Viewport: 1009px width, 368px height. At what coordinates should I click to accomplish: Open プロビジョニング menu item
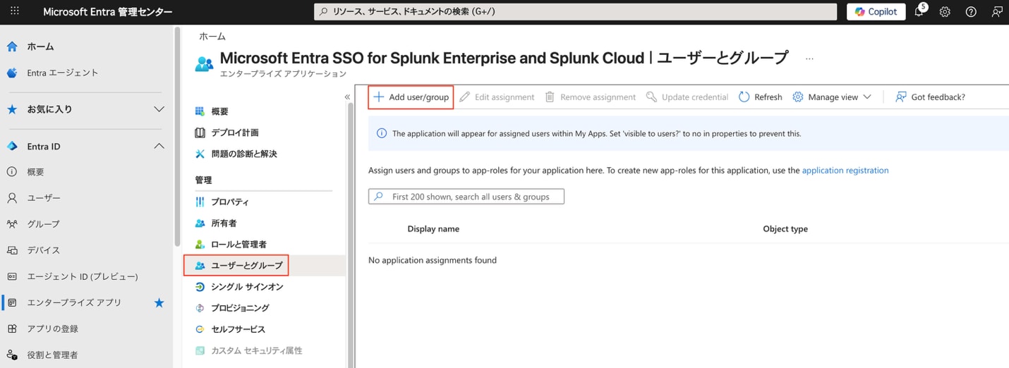point(240,308)
